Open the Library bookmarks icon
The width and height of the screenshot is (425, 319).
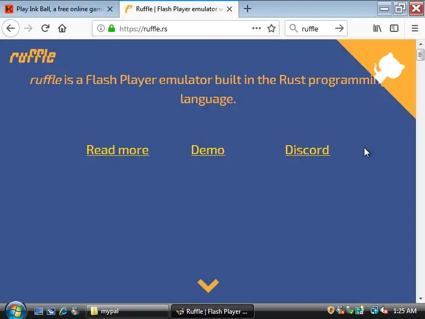tap(377, 28)
